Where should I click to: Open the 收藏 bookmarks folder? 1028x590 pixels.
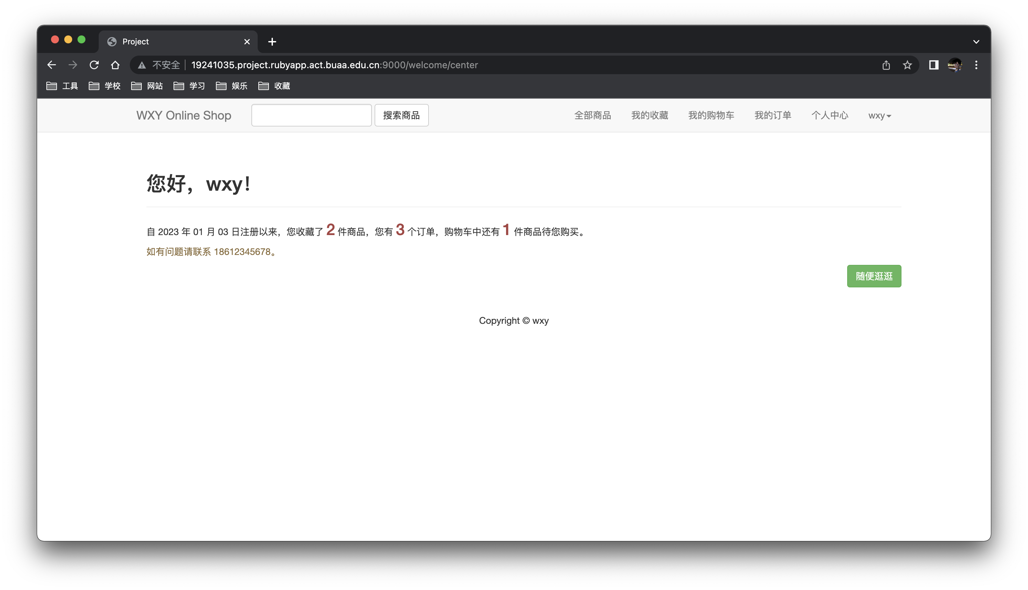[x=274, y=86]
